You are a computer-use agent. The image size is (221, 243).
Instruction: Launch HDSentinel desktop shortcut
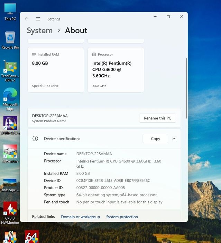10,154
